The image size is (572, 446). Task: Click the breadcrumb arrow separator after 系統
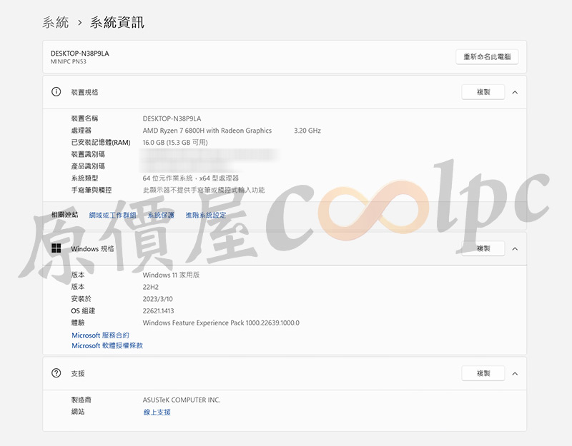79,23
